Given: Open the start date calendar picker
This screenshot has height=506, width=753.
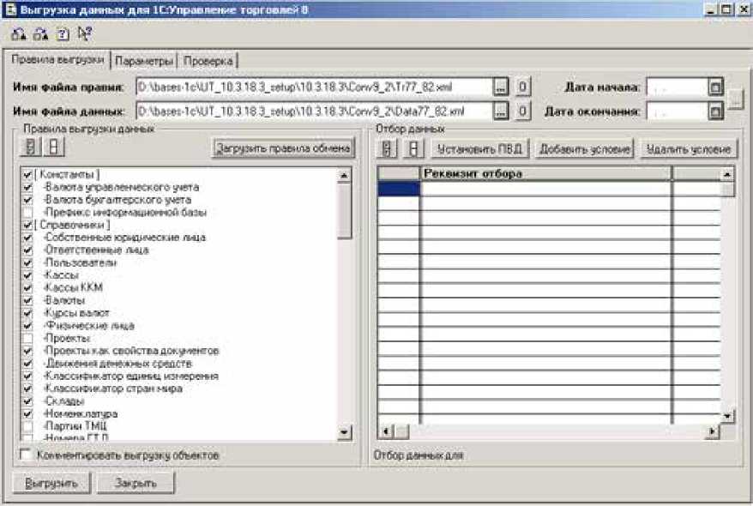Looking at the screenshot, I should (x=715, y=87).
